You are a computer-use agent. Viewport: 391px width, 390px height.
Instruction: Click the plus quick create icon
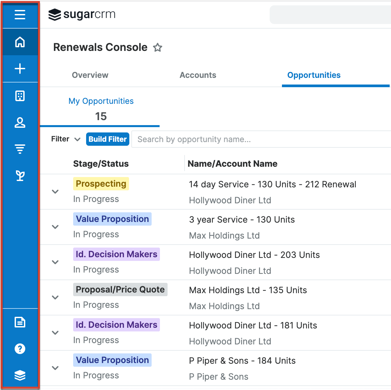point(20,69)
